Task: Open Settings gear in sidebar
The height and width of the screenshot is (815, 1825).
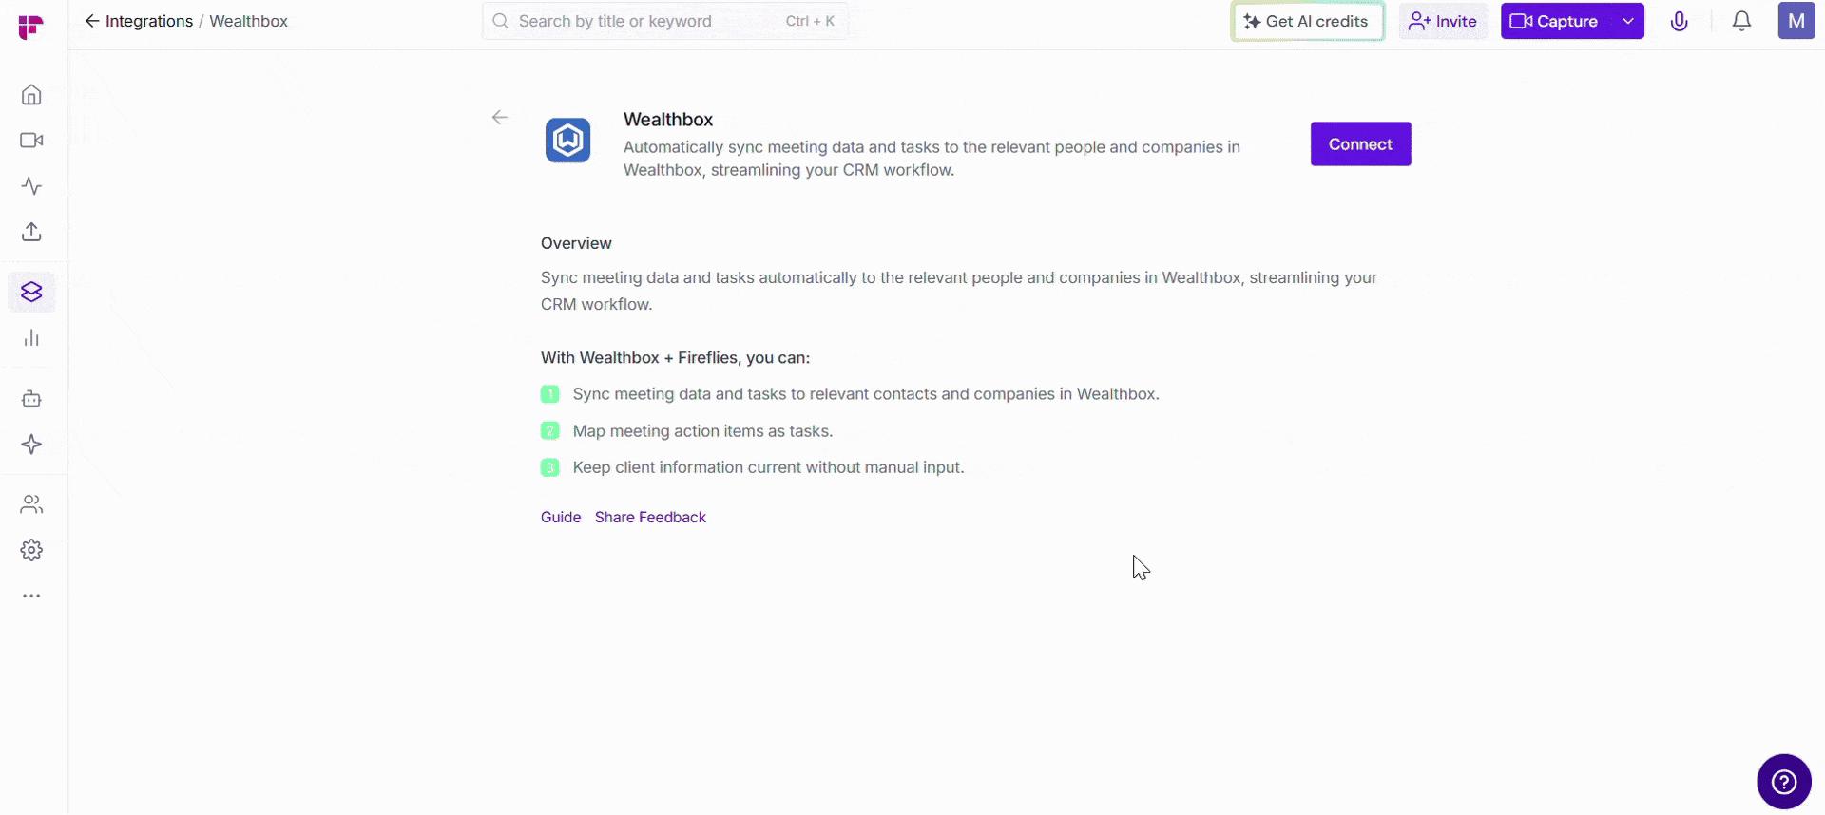Action: [x=31, y=550]
